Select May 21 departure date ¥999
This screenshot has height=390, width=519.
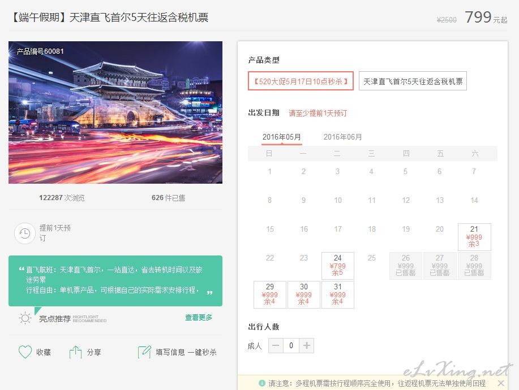(x=474, y=237)
